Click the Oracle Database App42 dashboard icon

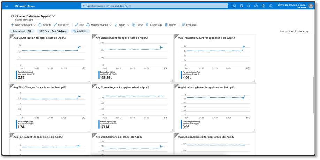[12, 16]
